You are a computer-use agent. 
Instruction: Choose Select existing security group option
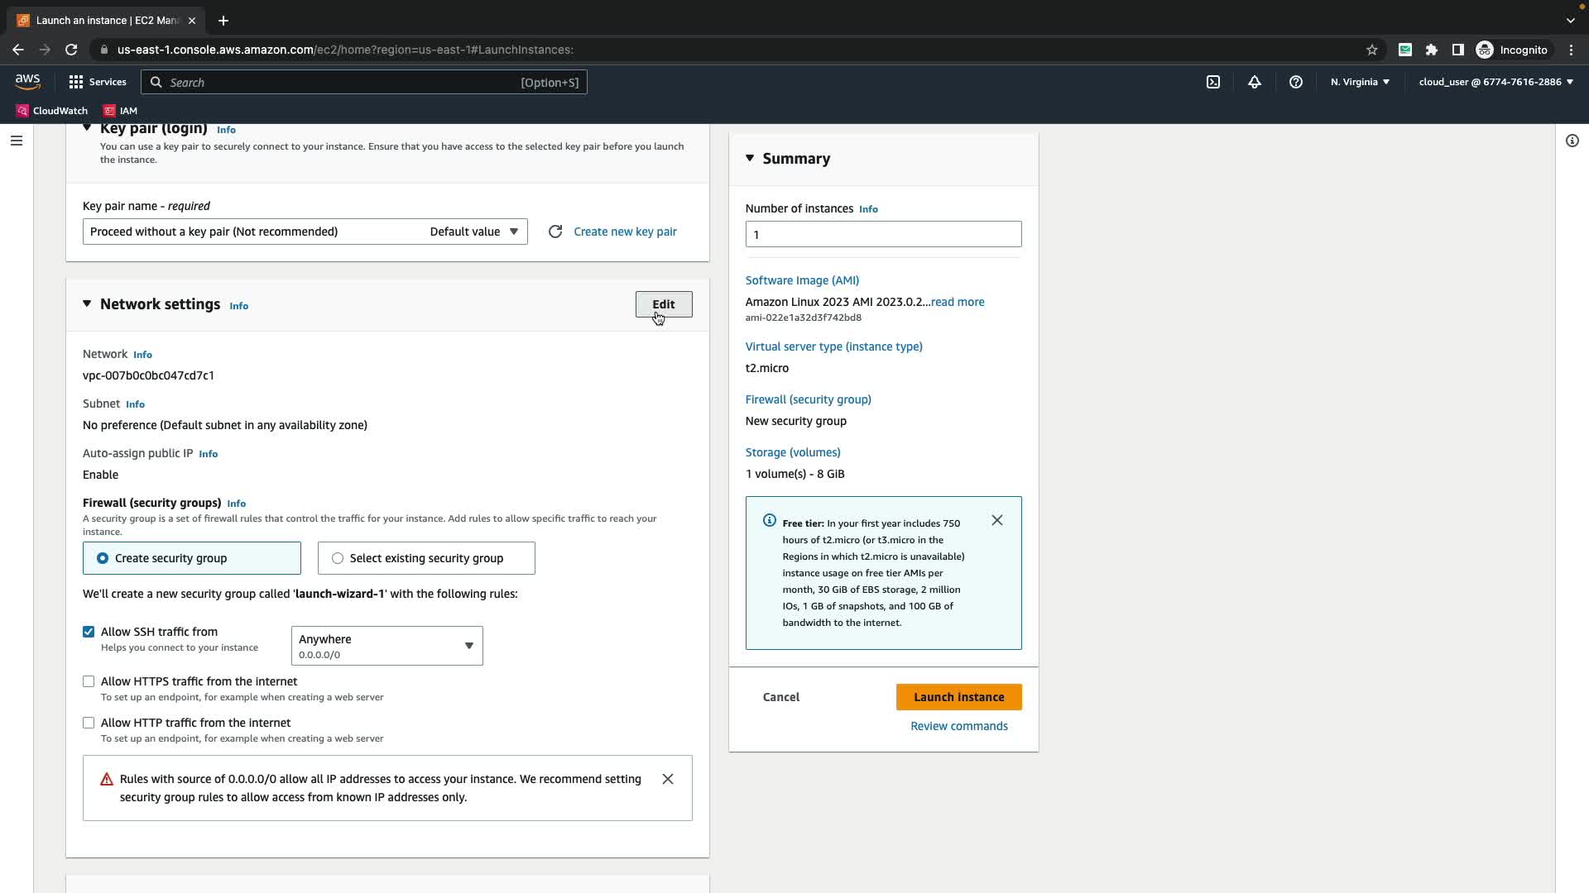(338, 558)
